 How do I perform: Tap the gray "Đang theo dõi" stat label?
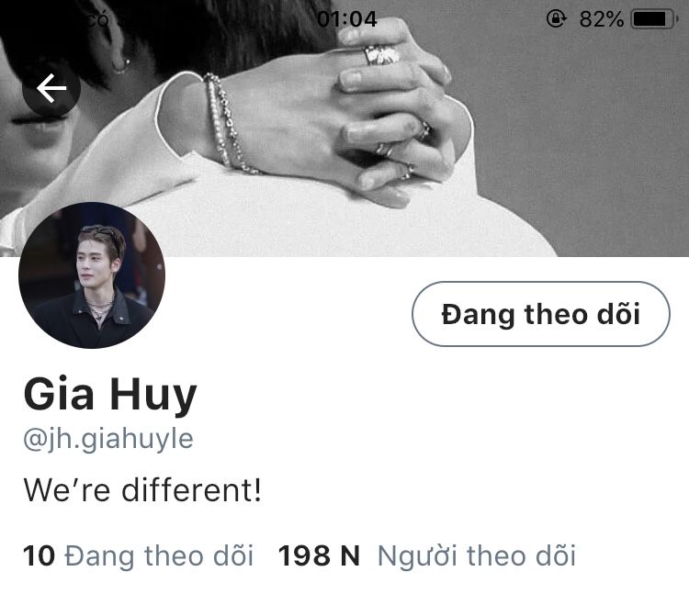(159, 555)
